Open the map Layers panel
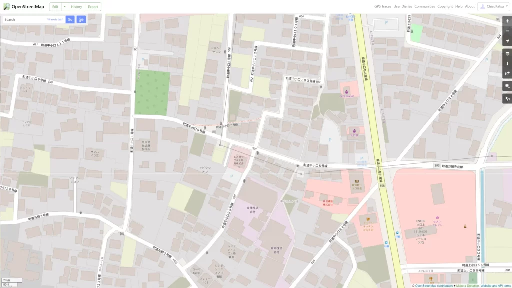The image size is (512, 288). click(x=507, y=54)
